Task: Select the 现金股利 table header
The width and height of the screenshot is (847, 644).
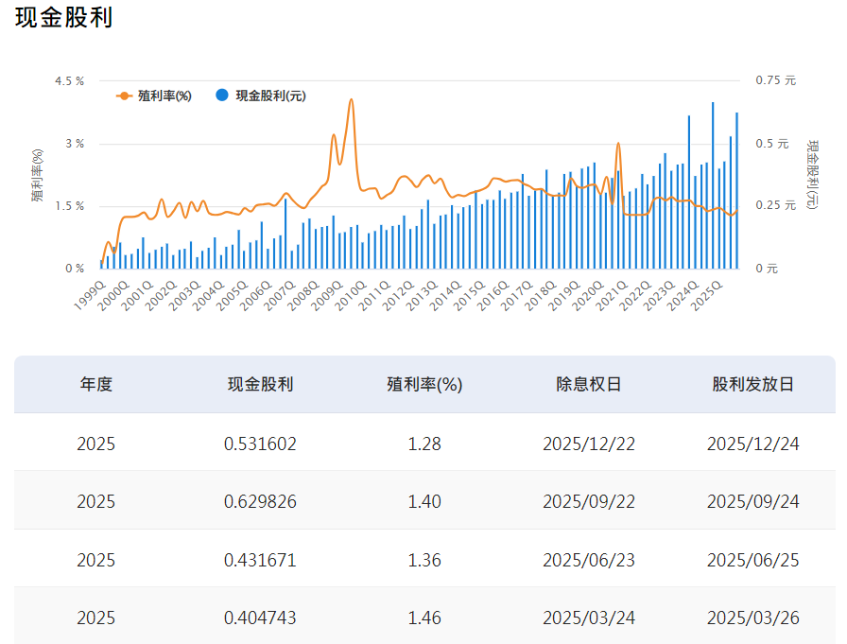Action: coord(261,383)
